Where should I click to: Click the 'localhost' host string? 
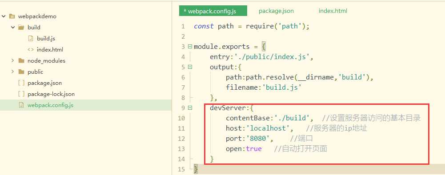pos(268,128)
